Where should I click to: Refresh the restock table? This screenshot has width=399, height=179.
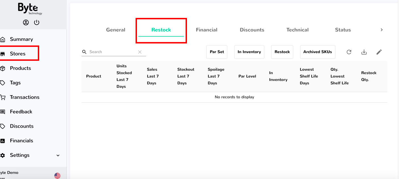tap(349, 52)
